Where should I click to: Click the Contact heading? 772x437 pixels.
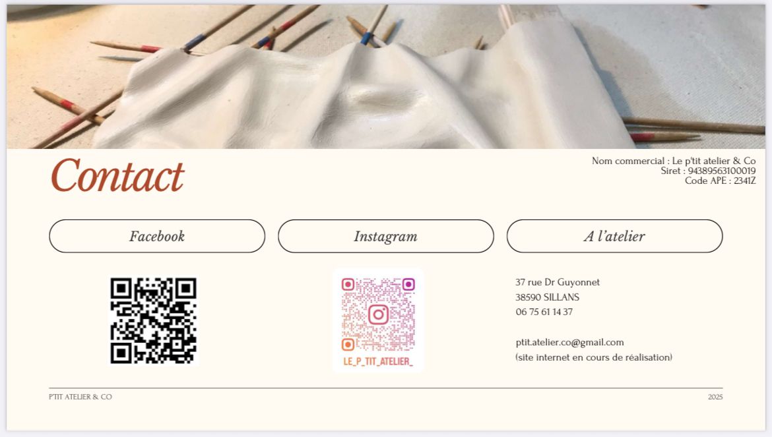117,175
